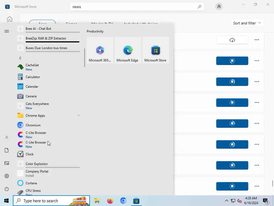Open the Microsoft 365 tile
The height and width of the screenshot is (206, 274).
pos(100,50)
